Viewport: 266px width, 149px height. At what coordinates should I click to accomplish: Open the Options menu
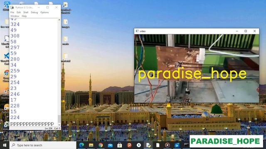click(x=44, y=12)
